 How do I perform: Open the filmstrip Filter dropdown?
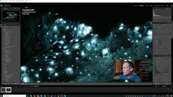tap(164, 86)
